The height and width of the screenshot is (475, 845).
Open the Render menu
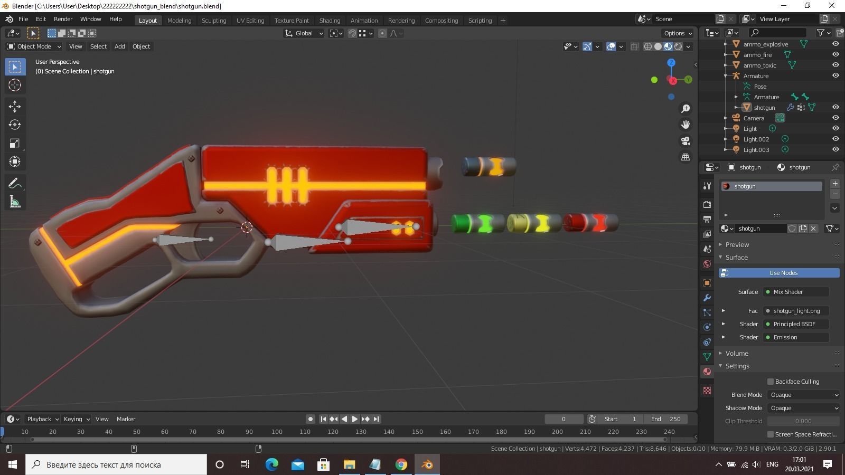[x=63, y=19]
